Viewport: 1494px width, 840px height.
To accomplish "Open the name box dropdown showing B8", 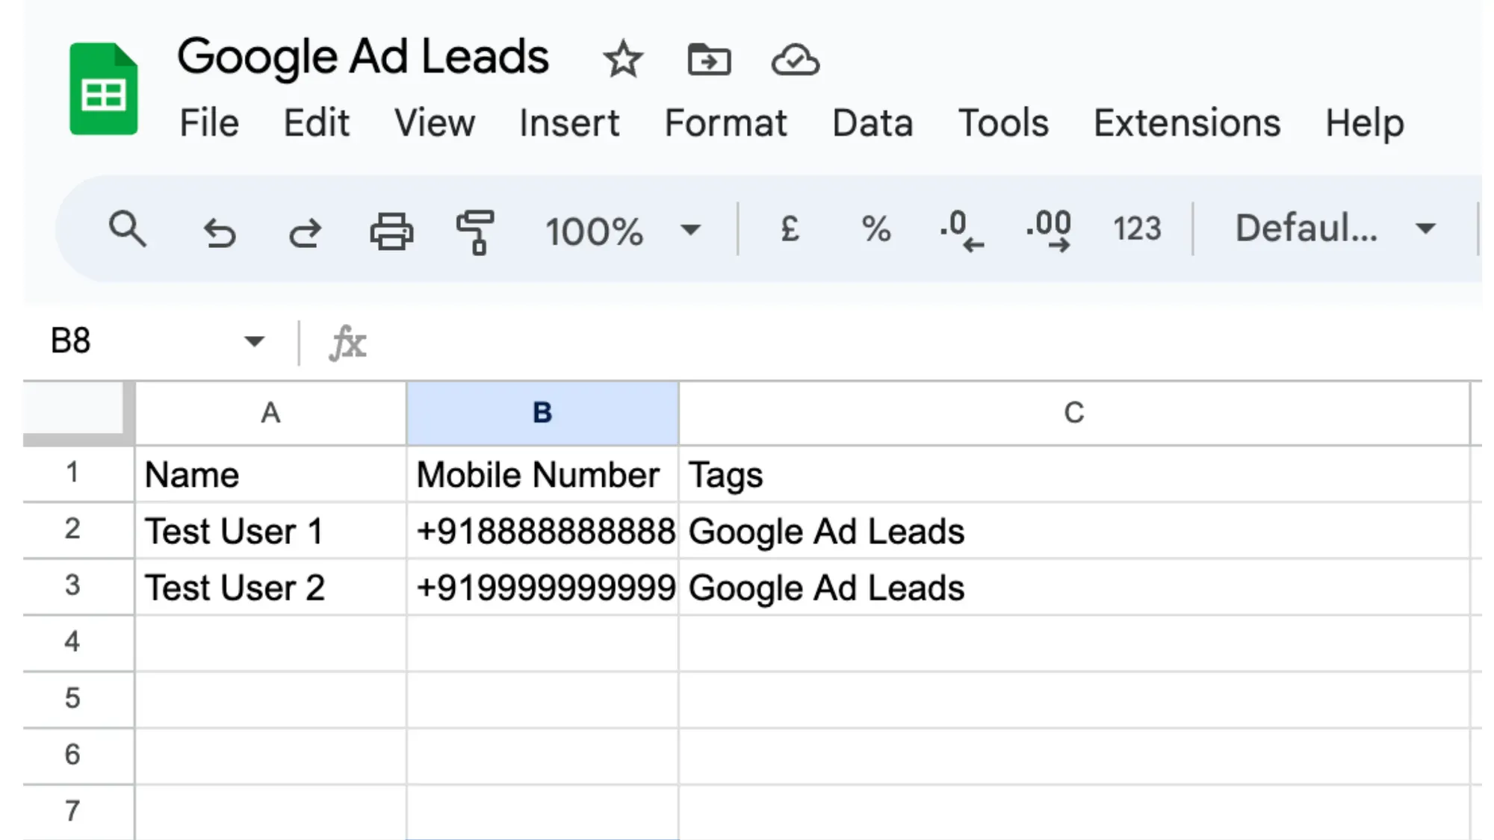I will [255, 341].
